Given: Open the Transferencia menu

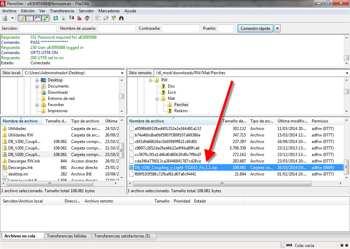Looking at the screenshot, I should click(x=62, y=11).
